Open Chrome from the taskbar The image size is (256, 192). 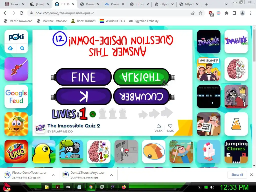click(91, 187)
